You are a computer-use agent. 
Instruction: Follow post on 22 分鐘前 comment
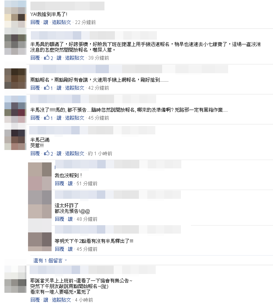(x=61, y=22)
